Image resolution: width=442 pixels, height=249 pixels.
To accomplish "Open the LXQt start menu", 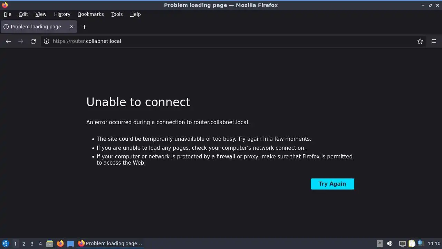I will [5, 243].
